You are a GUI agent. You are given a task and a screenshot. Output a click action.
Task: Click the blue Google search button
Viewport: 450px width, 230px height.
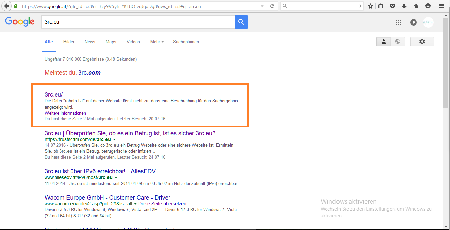(241, 22)
